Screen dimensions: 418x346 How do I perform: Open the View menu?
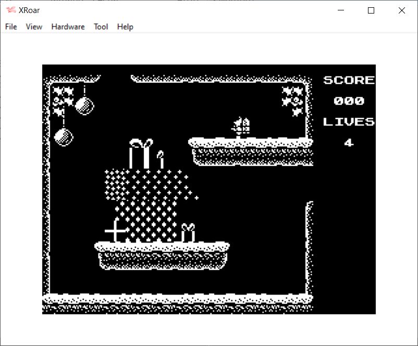tap(34, 27)
